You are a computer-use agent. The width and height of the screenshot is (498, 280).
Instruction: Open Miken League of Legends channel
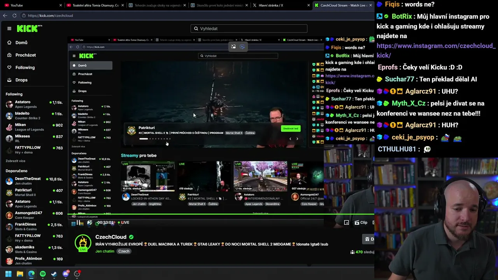tap(34, 127)
